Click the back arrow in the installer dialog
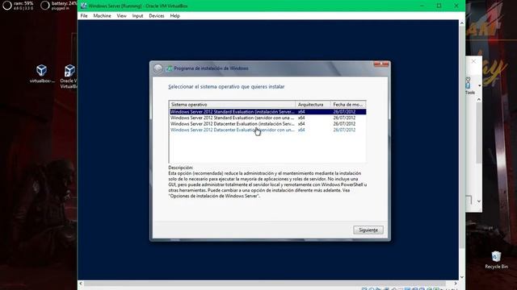This screenshot has width=517, height=290. (158, 68)
